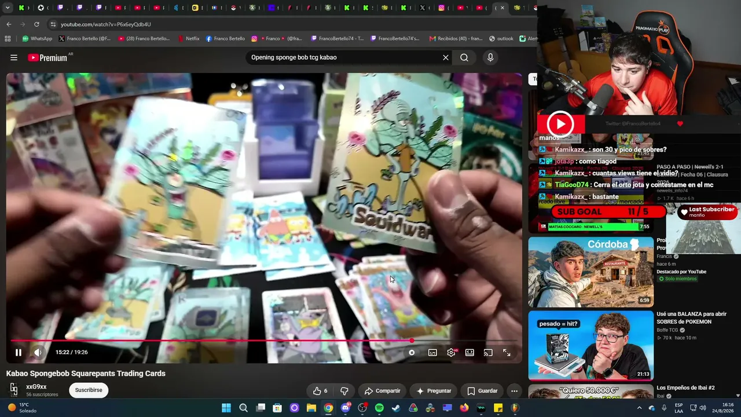This screenshot has height=417, width=741.
Task: Run search with magnifier button
Action: pos(464,57)
